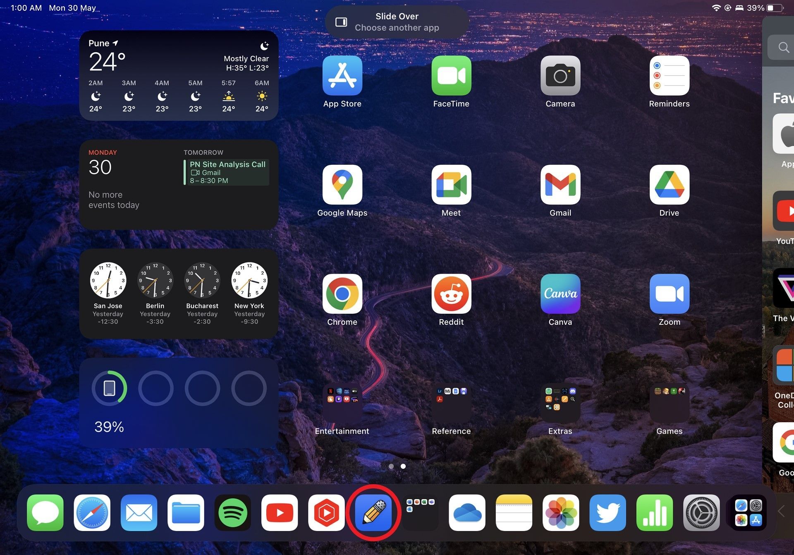The width and height of the screenshot is (794, 555).
Task: Open Gmail
Action: click(x=560, y=185)
